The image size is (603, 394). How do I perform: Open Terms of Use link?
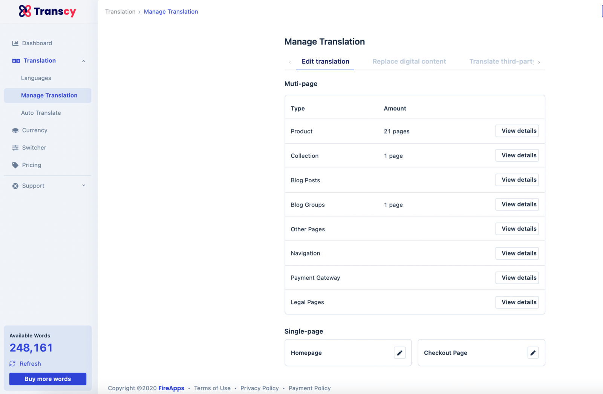[x=212, y=388]
